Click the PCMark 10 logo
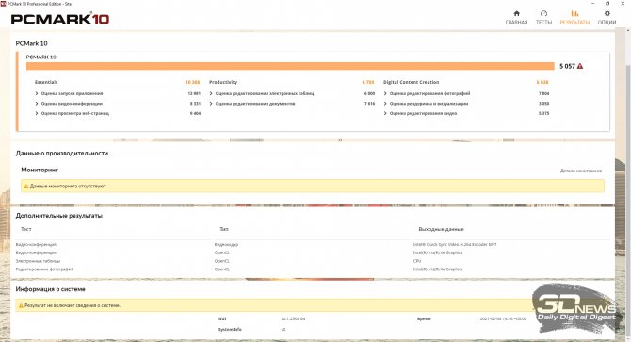 [60, 19]
